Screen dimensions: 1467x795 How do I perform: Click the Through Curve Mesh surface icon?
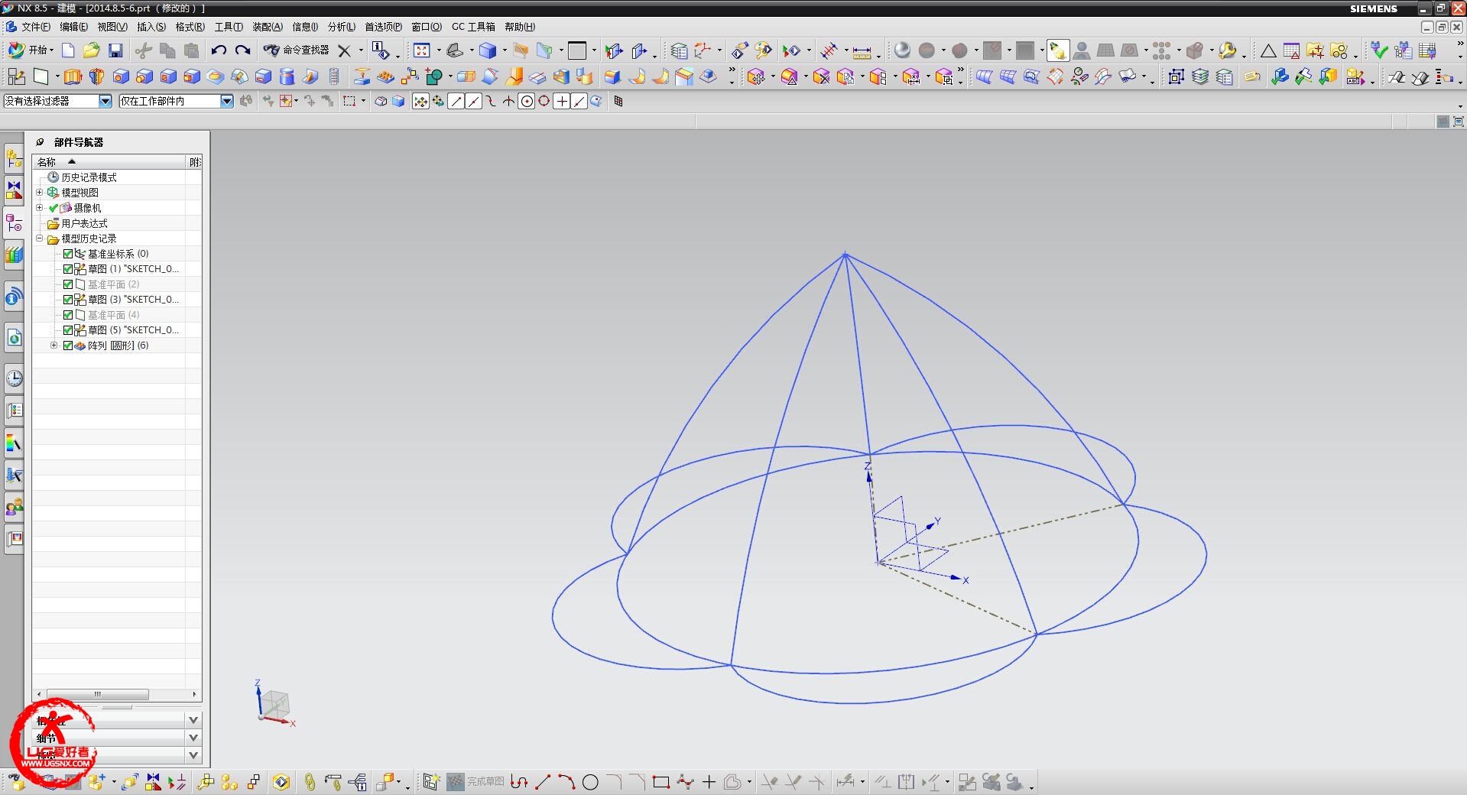[x=1008, y=76]
